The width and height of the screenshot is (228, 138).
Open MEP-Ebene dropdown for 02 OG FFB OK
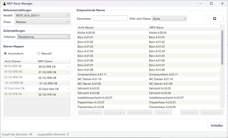(x=54, y=94)
